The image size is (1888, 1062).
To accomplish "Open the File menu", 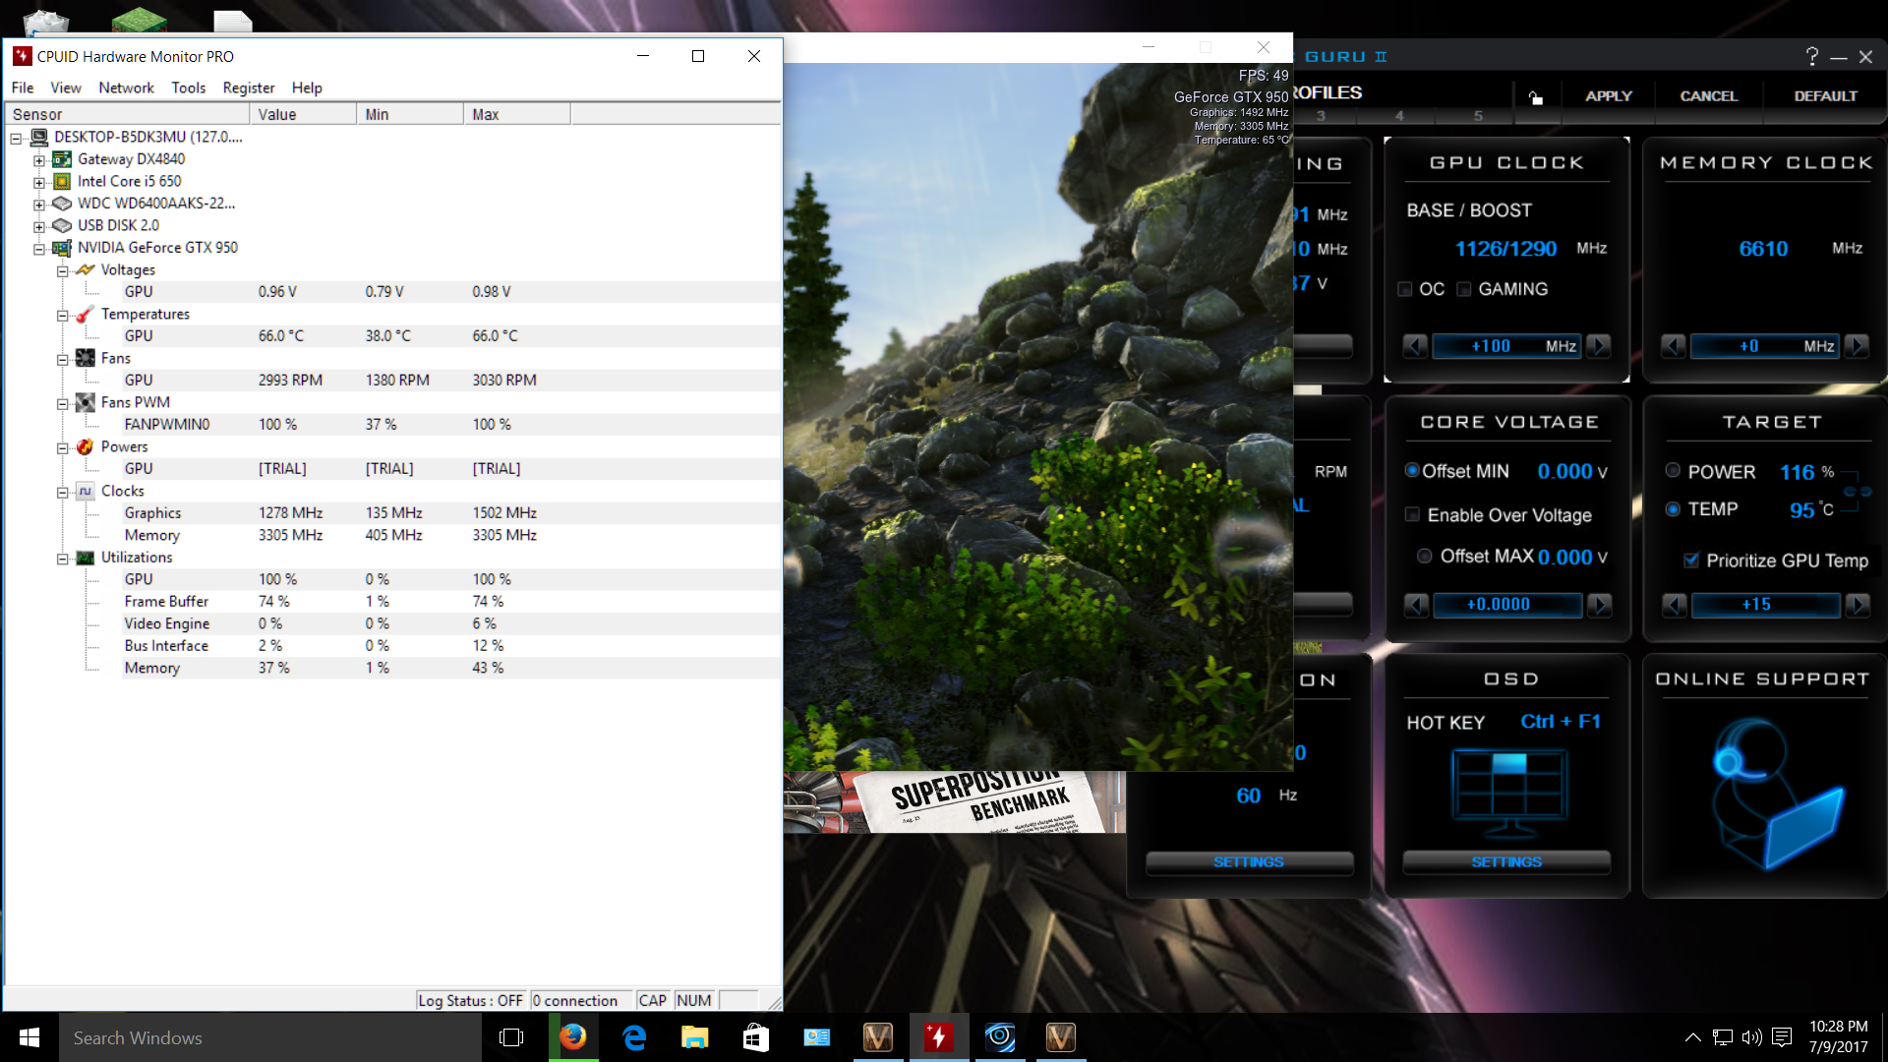I will coord(23,88).
